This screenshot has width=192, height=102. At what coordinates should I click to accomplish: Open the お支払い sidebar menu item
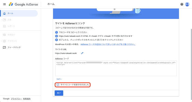point(19,35)
